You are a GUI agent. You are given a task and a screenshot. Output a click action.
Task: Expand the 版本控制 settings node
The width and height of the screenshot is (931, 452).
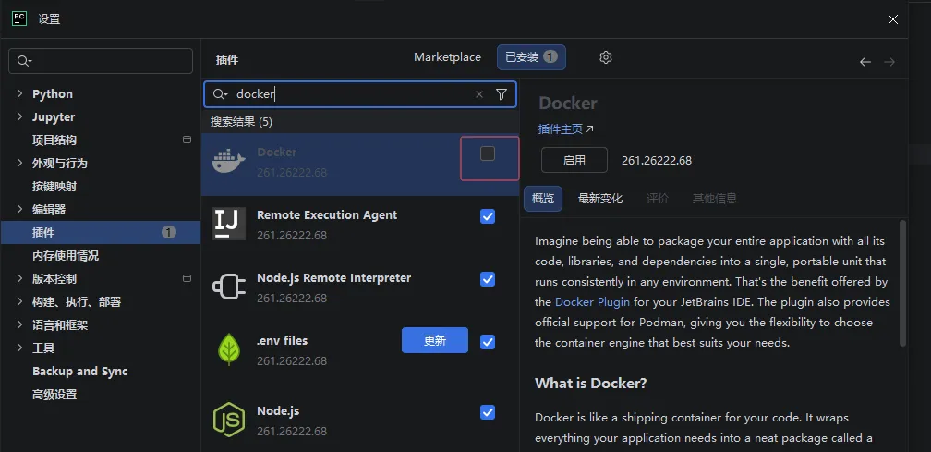coord(20,278)
